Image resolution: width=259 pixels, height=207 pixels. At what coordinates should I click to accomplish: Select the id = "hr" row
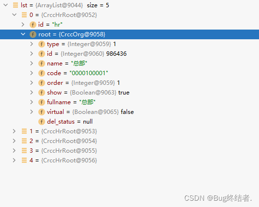tap(129, 25)
